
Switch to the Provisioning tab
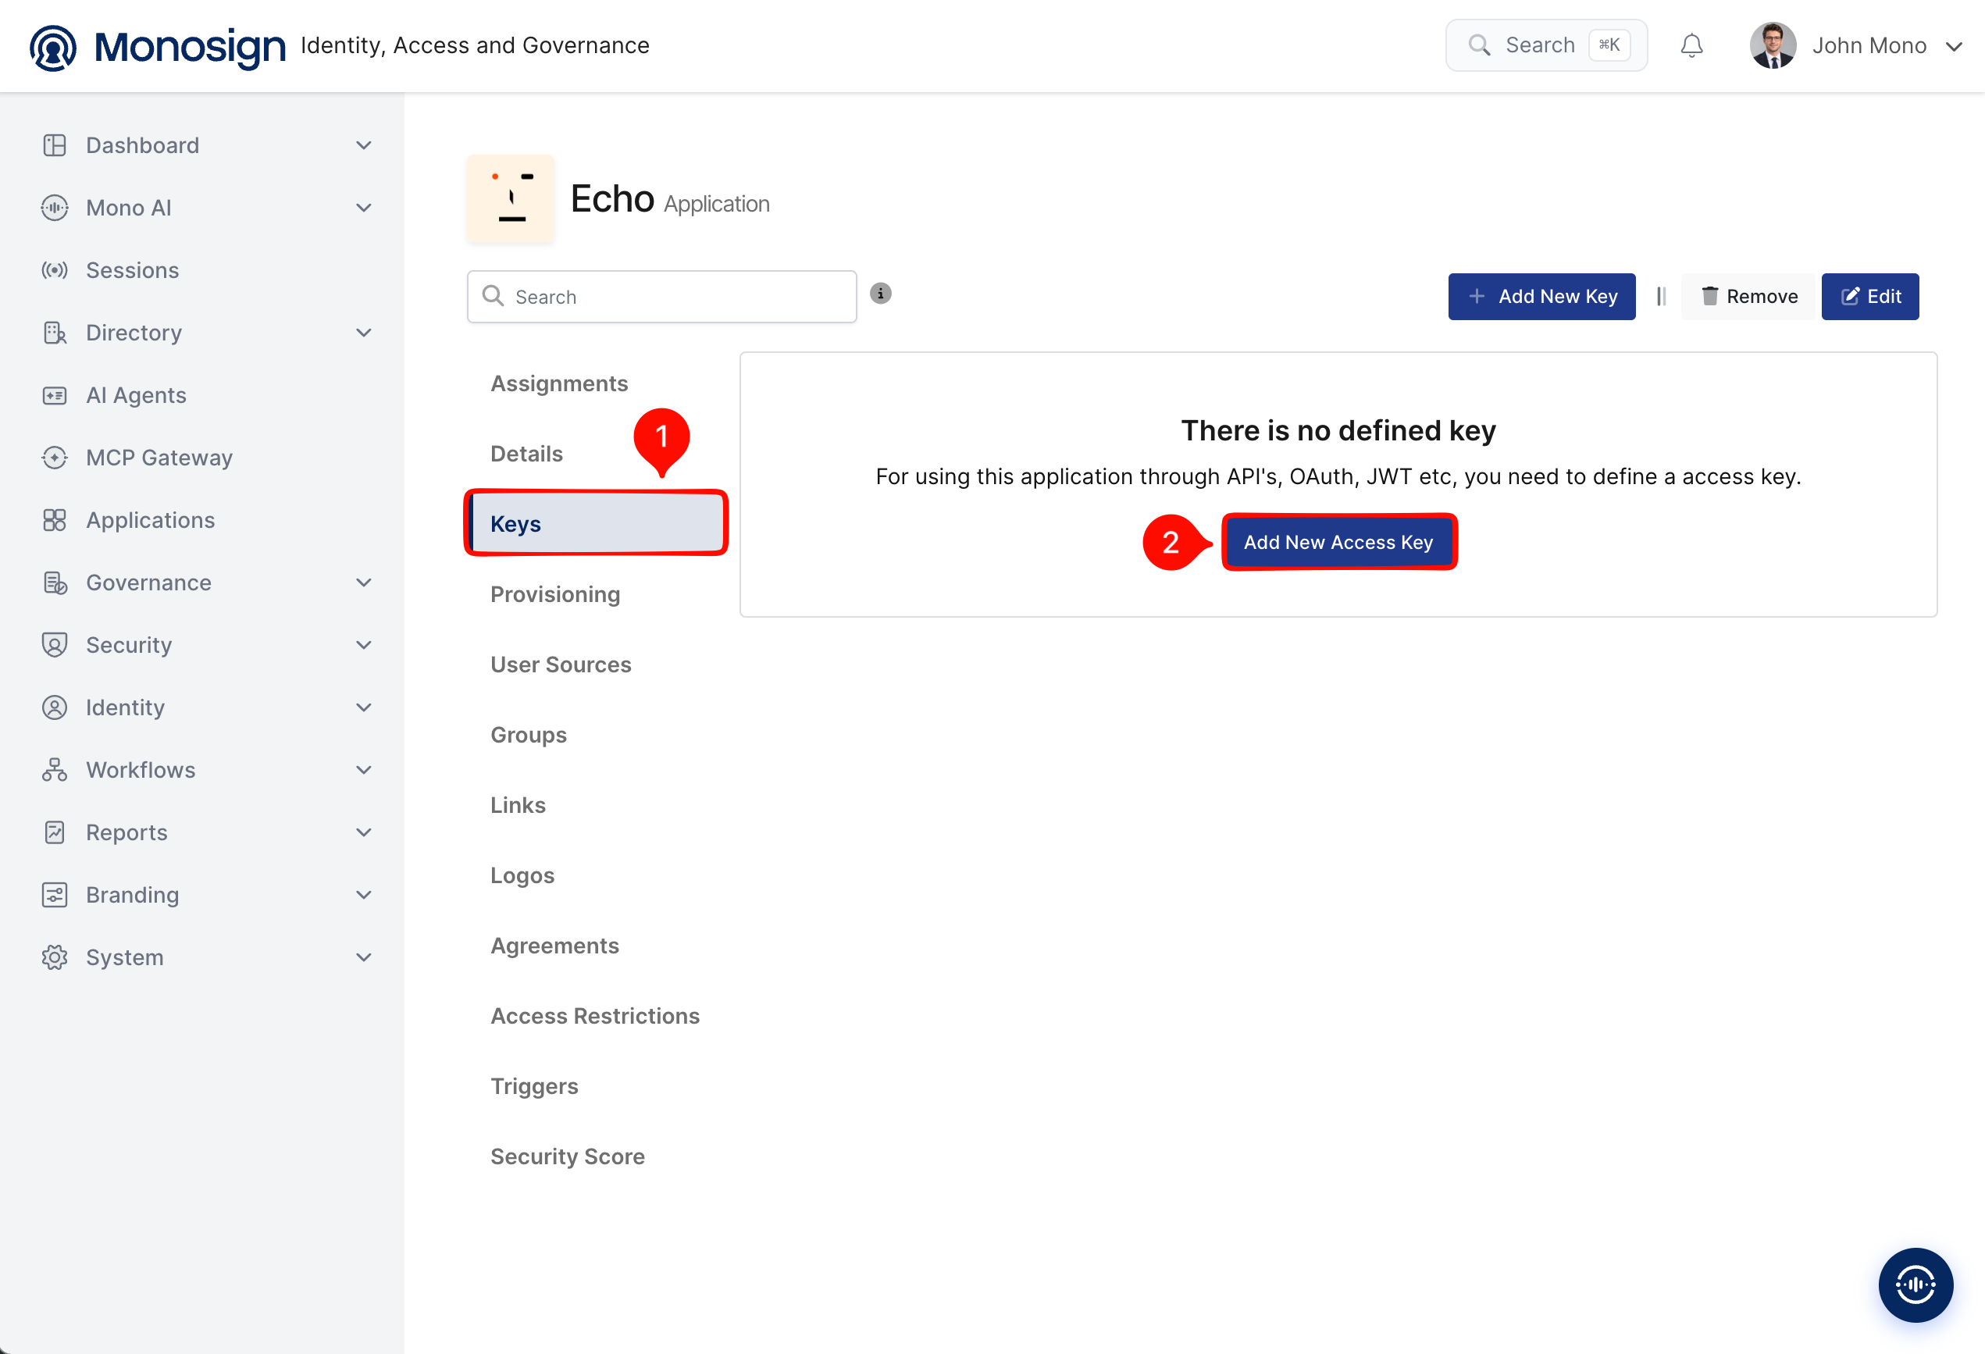click(x=555, y=594)
